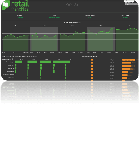Click the orange bar for ALM_1
140x163 pixels.
(x=128, y=60)
